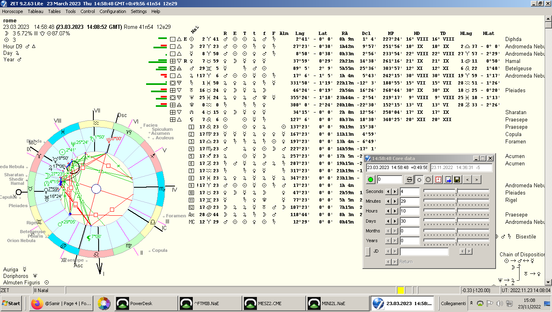552x312 pixels.
Task: Open Firefox '@Samir | Page 4' taskbar item
Action: 62,303
